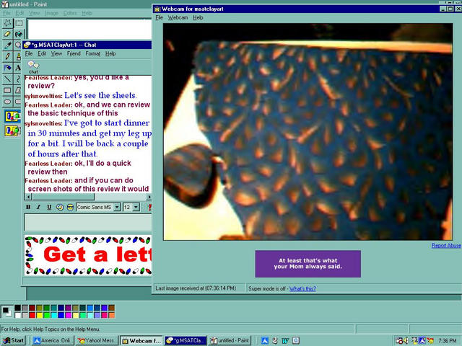Click the chat message input box
462x346 pixels.
click(x=88, y=223)
